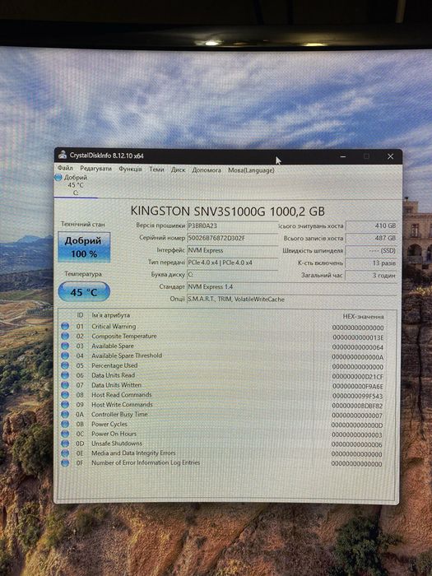Click the Ім'я атрибута column header
This screenshot has height=576, width=432.
[110, 315]
